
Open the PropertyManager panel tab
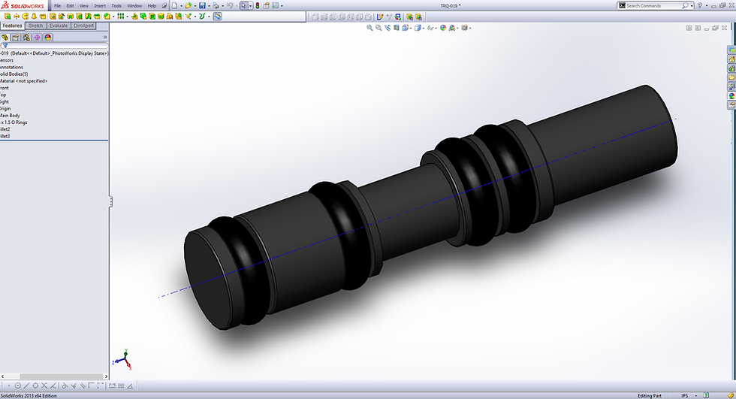pyautogui.click(x=16, y=37)
